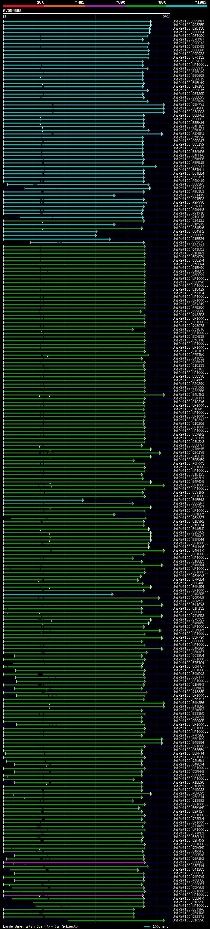
Task: Select hit UniRef100_Q70I32
Action: tap(188, 57)
